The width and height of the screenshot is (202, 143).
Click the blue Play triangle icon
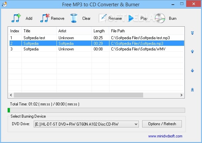pos(131,18)
